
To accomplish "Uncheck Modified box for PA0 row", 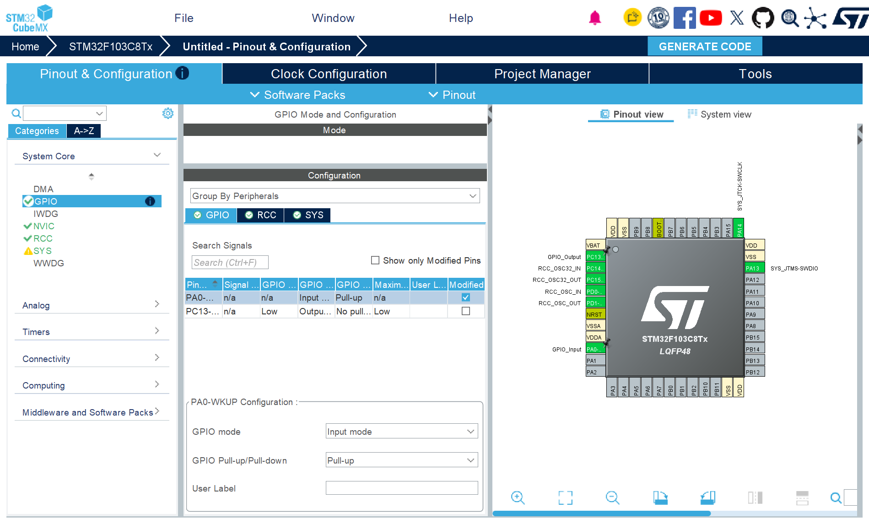I will [x=466, y=297].
